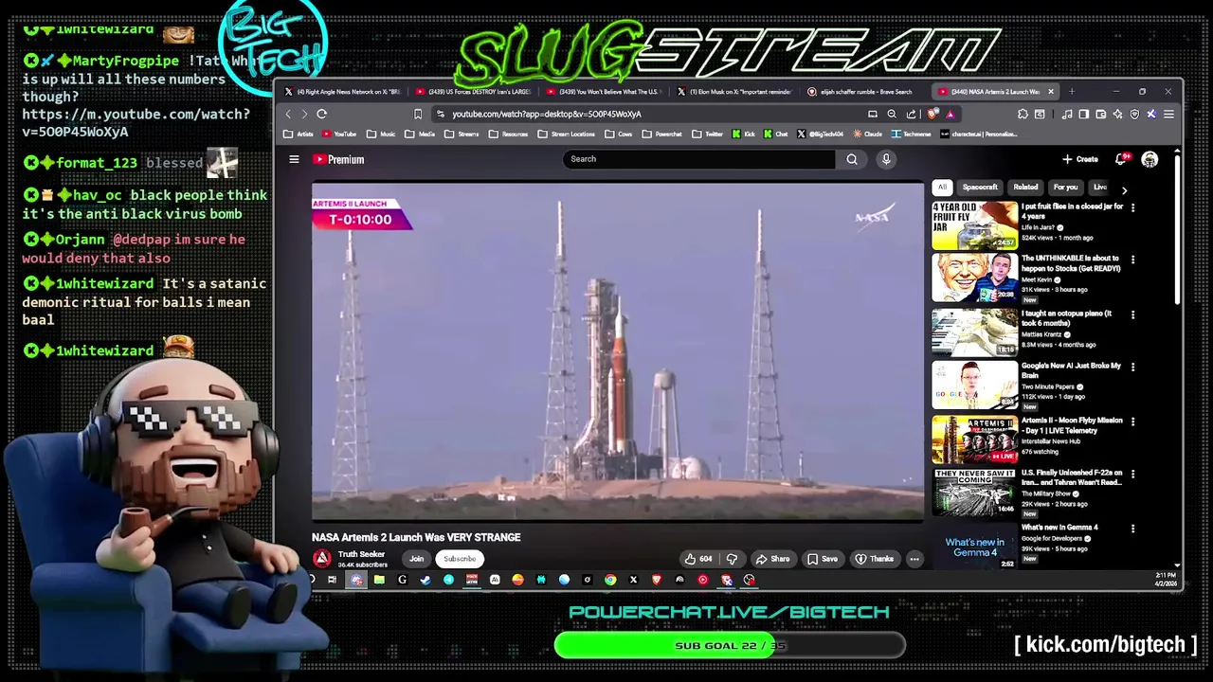
Task: Open Chrome from the taskbar
Action: tap(610, 580)
